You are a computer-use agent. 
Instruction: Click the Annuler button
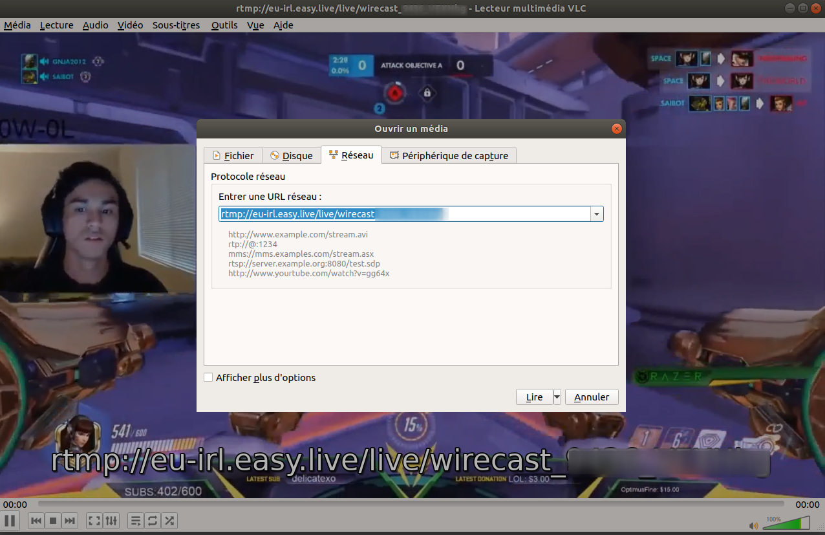pos(592,397)
